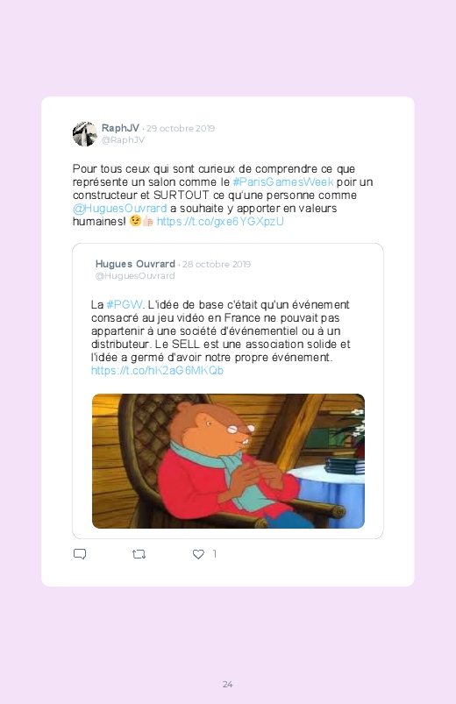Click the winking face emoji

click(135, 221)
